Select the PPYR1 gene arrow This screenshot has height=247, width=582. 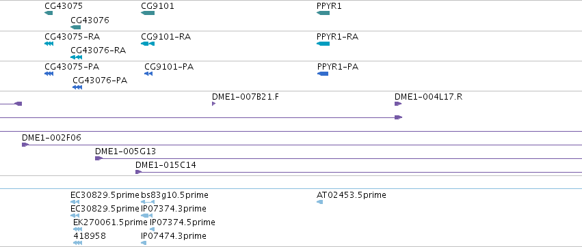(323, 14)
